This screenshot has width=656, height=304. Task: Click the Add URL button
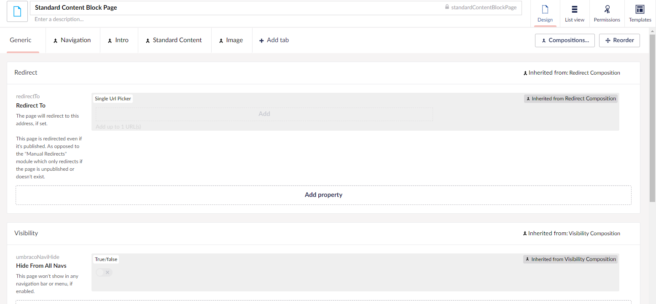(264, 114)
